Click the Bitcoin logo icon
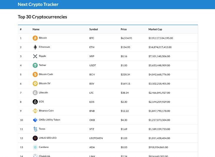The image size is (215, 157). 35,38
